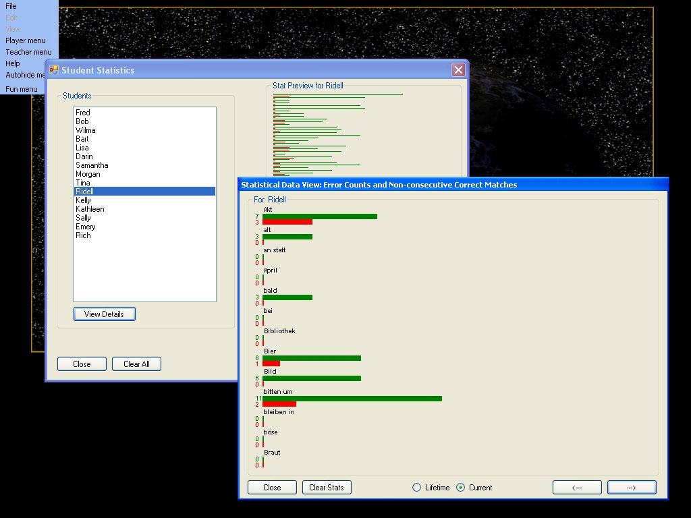Go to next page with the forward arrow button
The width and height of the screenshot is (691, 518).
pyautogui.click(x=632, y=488)
